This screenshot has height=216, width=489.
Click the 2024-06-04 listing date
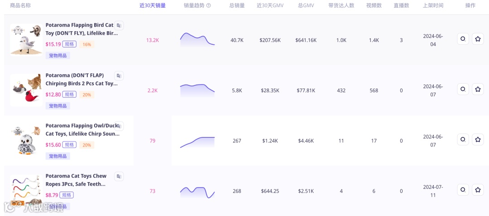[x=433, y=40]
